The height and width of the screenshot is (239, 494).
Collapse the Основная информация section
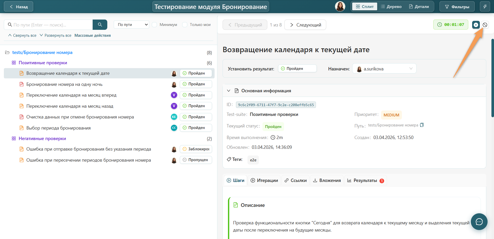click(x=228, y=91)
